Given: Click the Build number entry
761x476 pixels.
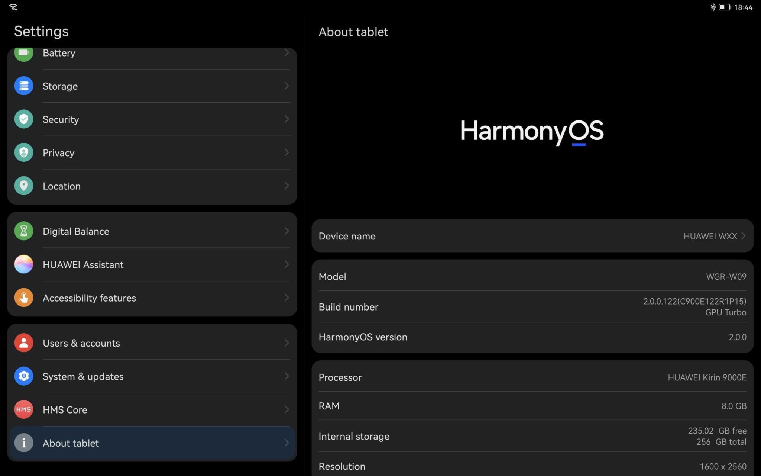Looking at the screenshot, I should coord(531,307).
